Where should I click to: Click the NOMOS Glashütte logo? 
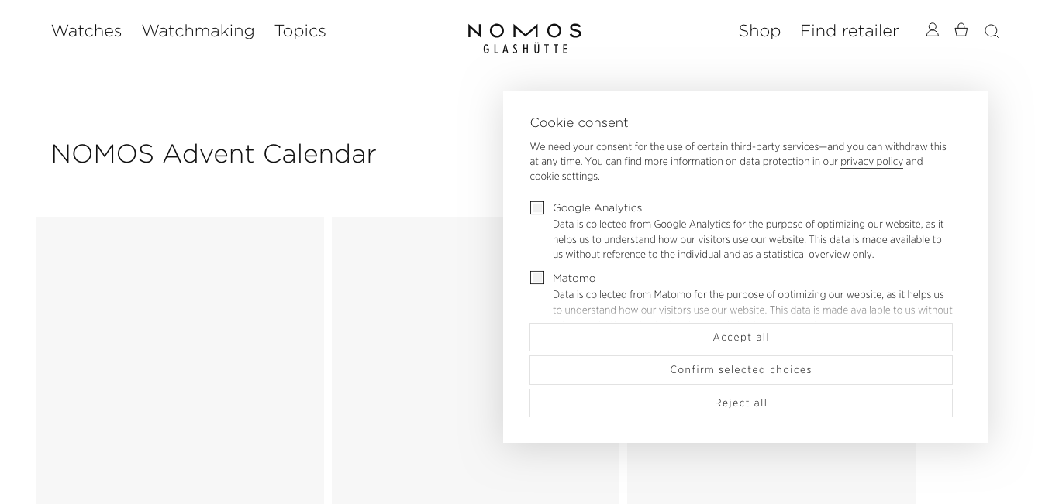pyautogui.click(x=525, y=38)
